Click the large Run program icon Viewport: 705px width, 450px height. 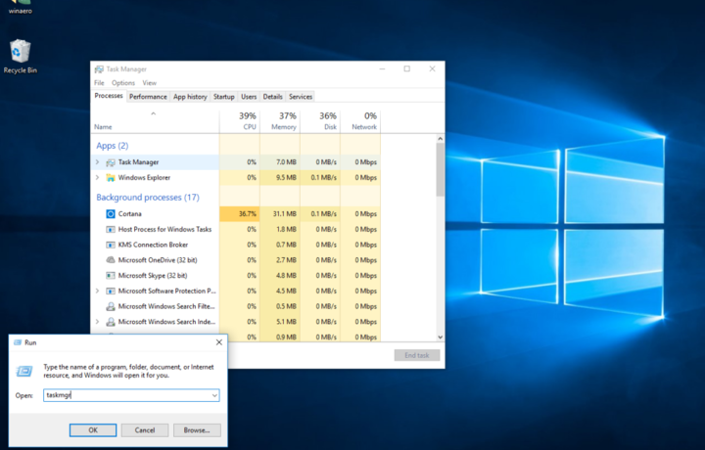pos(24,371)
